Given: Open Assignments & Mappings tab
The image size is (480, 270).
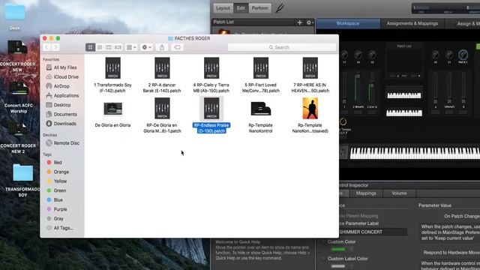Looking at the screenshot, I should click(412, 23).
